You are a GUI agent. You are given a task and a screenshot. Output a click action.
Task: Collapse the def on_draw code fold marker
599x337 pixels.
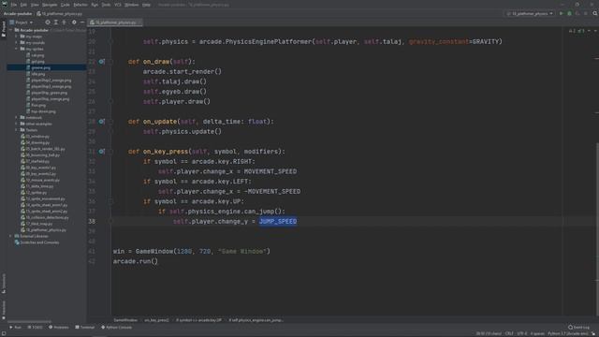coord(111,61)
